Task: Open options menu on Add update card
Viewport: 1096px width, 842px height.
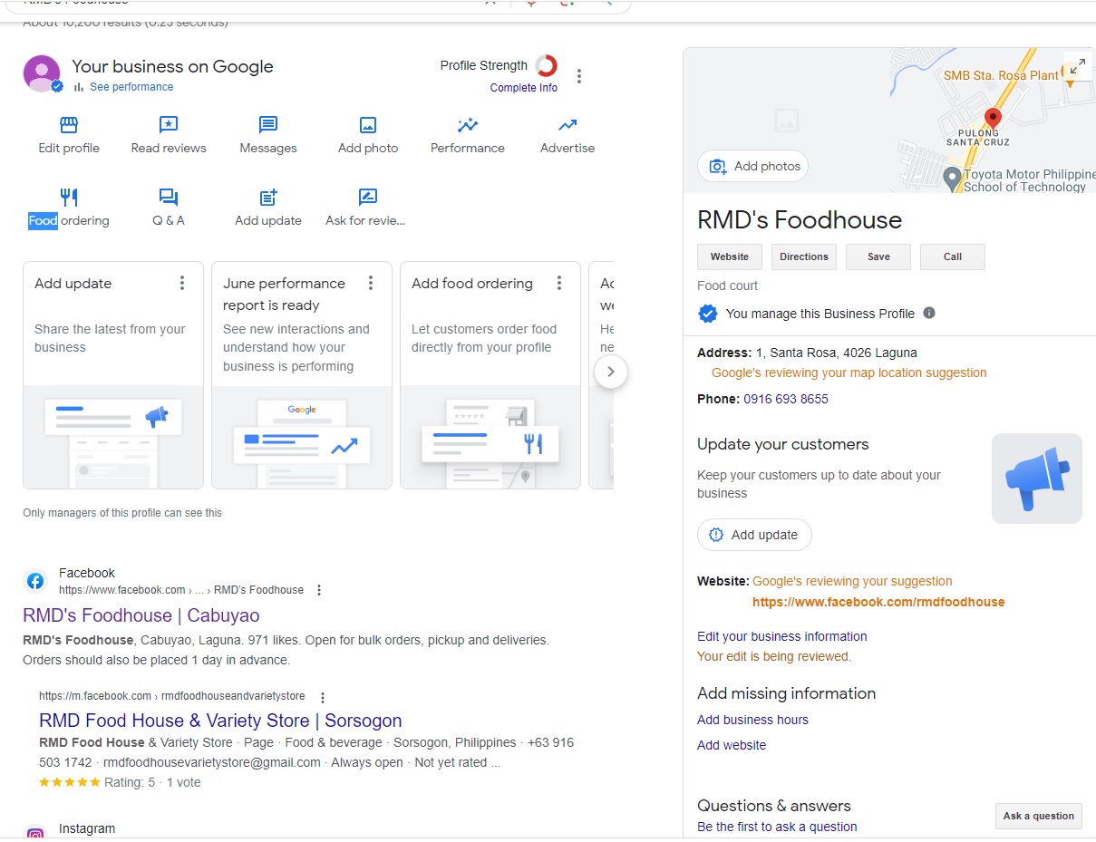Action: [x=182, y=283]
